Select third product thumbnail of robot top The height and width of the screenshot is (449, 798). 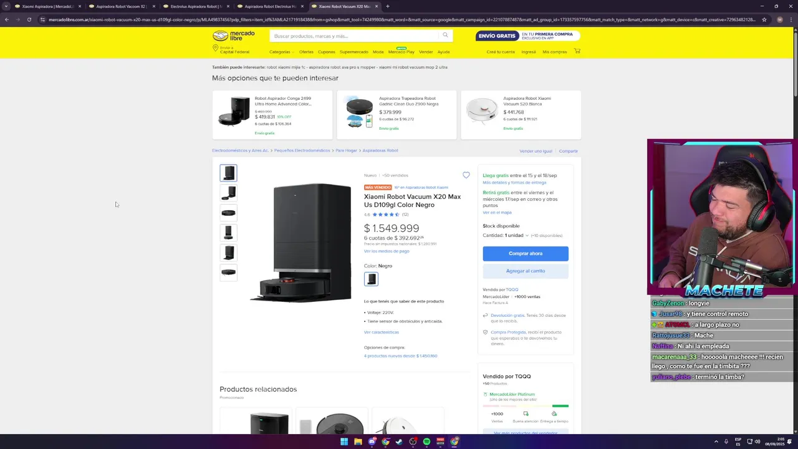[x=228, y=213]
